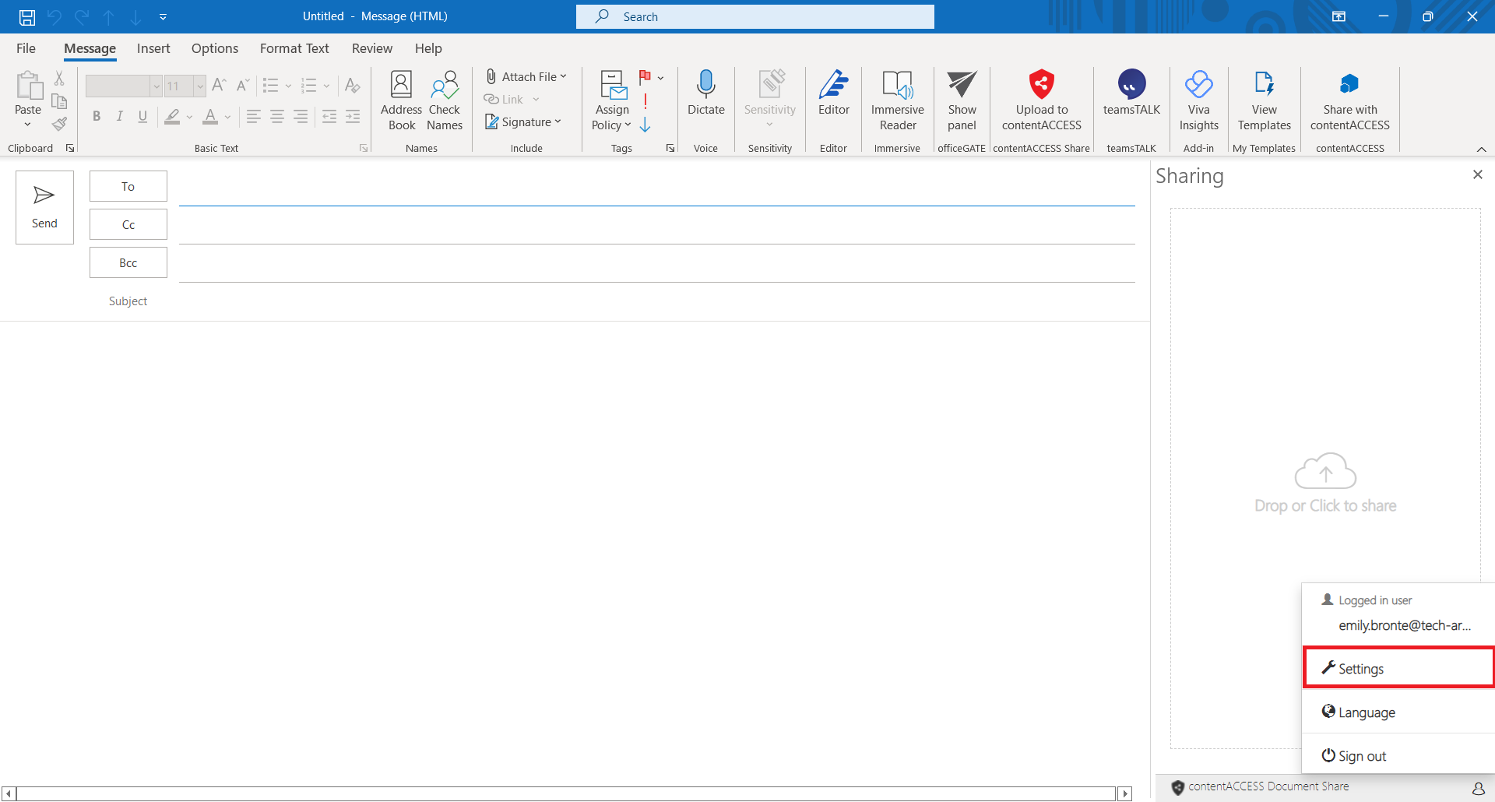Click the font color button
1495x802 pixels.
click(210, 117)
